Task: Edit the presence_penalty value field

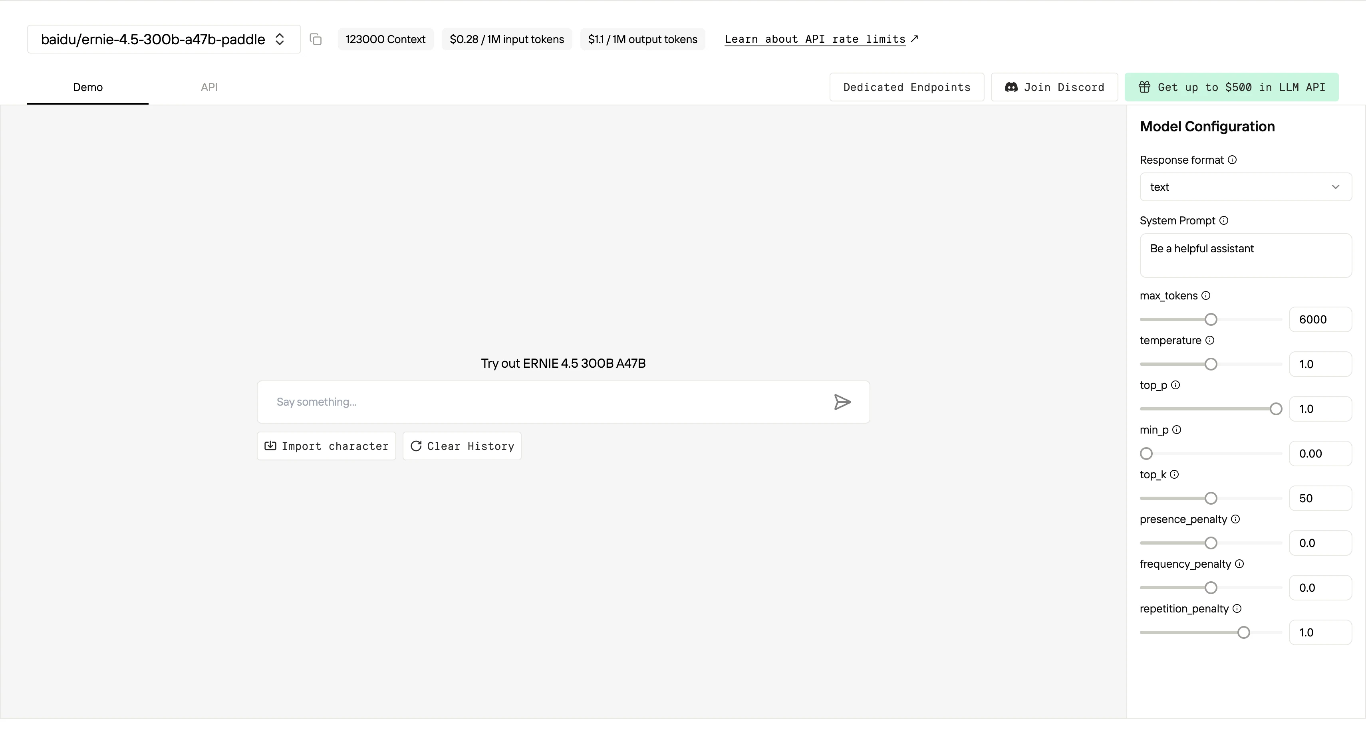Action: 1320,543
